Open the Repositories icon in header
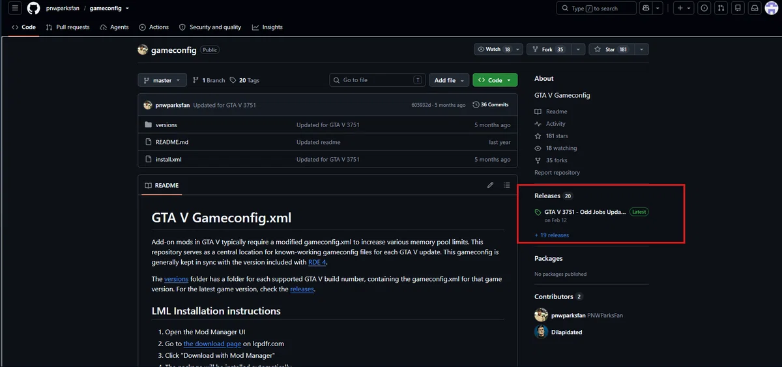Image resolution: width=782 pixels, height=367 pixels. pos(738,8)
